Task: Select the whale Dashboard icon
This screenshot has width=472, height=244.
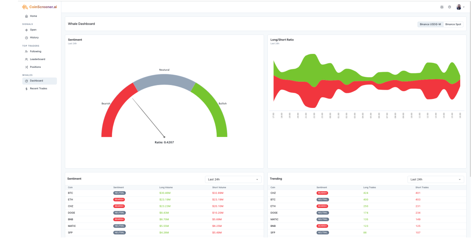Action: pos(27,81)
